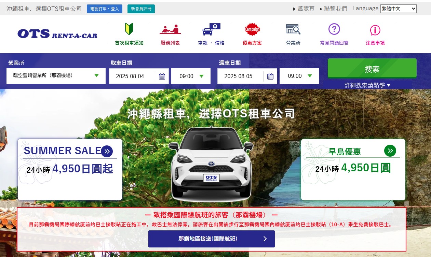
Task: Open first-time rental guide beginner leaf icon
Action: click(129, 29)
